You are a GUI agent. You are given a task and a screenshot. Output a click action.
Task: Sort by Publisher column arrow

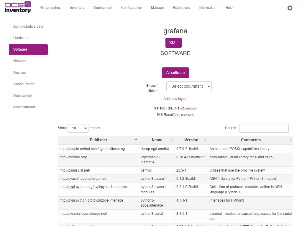pyautogui.click(x=136, y=139)
